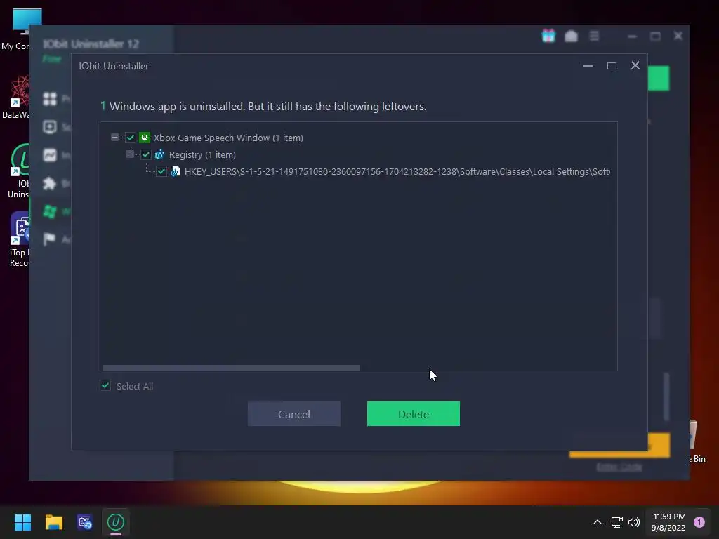Image resolution: width=719 pixels, height=539 pixels.
Task: Open browser extensions puzzle icon in sidebar
Action: click(50, 183)
